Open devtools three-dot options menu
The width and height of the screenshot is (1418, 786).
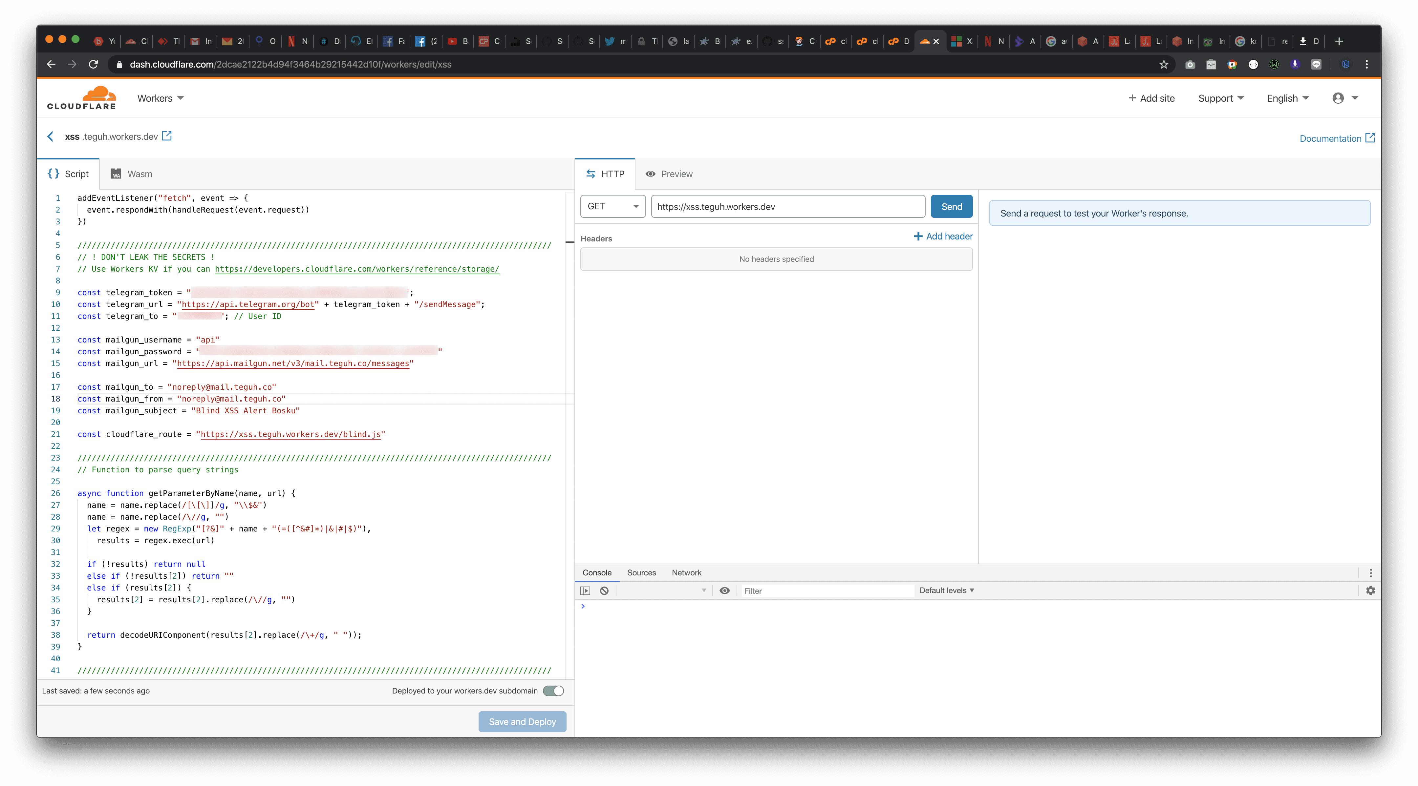pyautogui.click(x=1370, y=572)
